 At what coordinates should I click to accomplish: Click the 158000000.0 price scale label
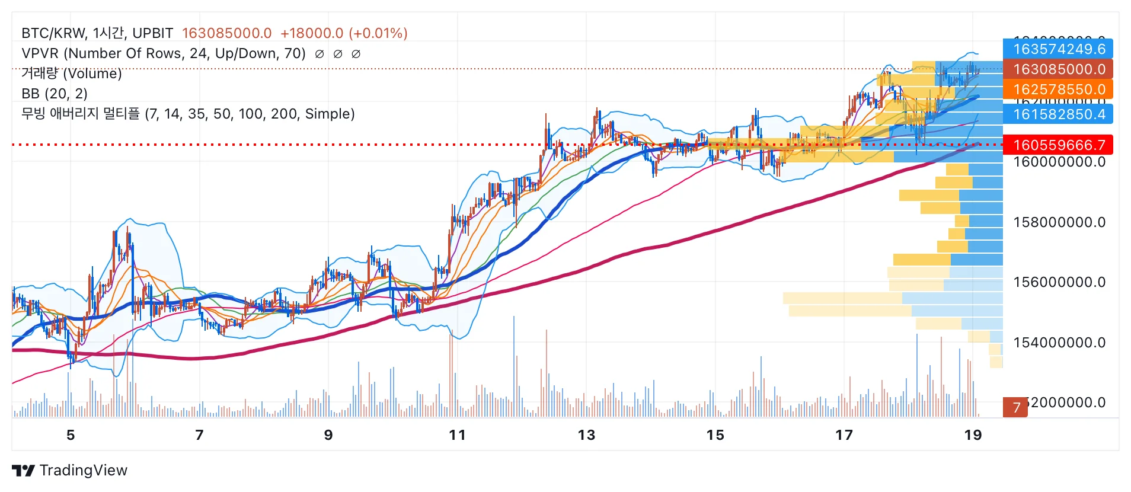point(1059,222)
